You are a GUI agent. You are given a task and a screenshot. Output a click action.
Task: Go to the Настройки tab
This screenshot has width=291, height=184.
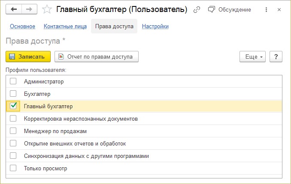coord(155,27)
